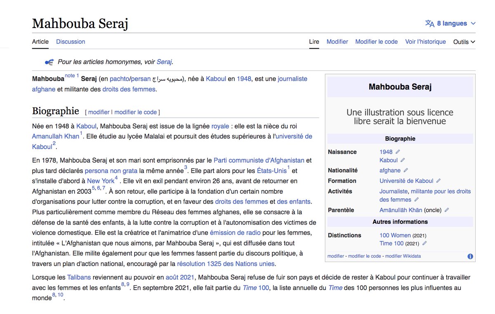This screenshot has height=314, width=495.
Task: Open the Modifier le code tab
Action: (377, 42)
